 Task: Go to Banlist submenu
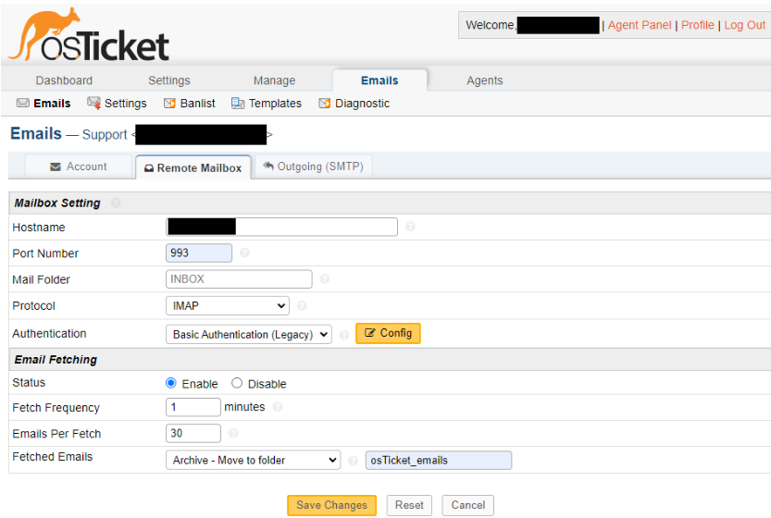tap(190, 104)
